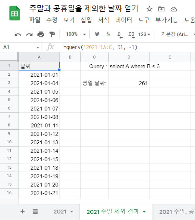Click the A1 name box field

[x=19, y=47]
